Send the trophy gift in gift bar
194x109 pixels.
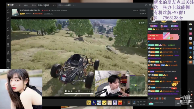coord(89,103)
